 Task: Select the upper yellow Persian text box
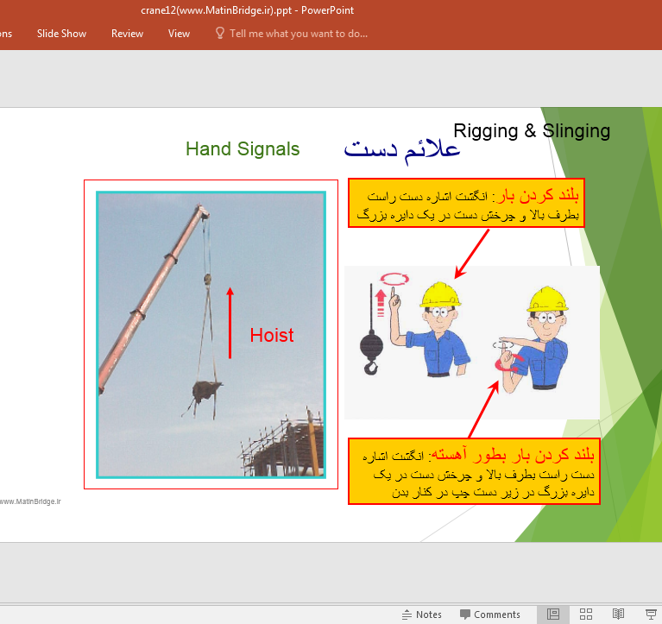tap(466, 204)
